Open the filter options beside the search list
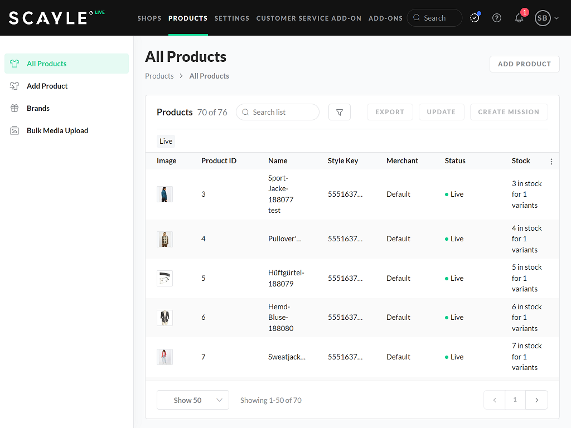Screen dimensions: 571x428 coord(339,112)
